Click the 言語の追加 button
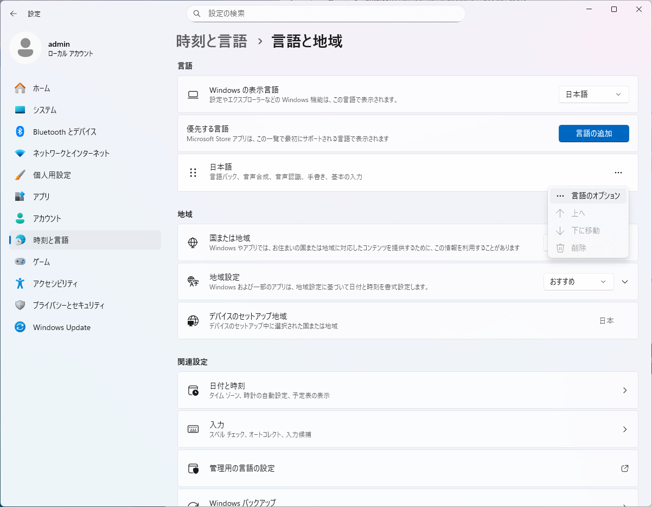The height and width of the screenshot is (507, 652). 593,134
